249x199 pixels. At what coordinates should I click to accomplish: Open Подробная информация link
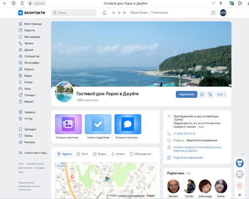188,158
